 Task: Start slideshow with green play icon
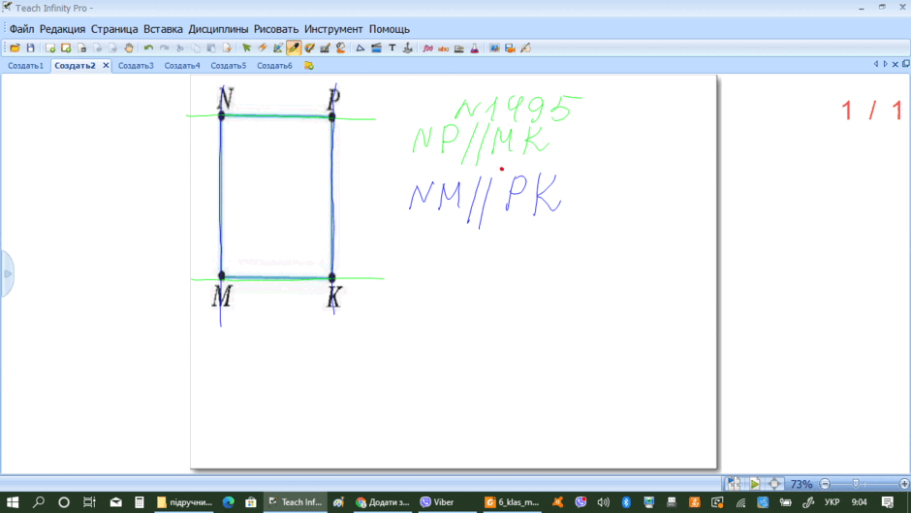(x=755, y=483)
